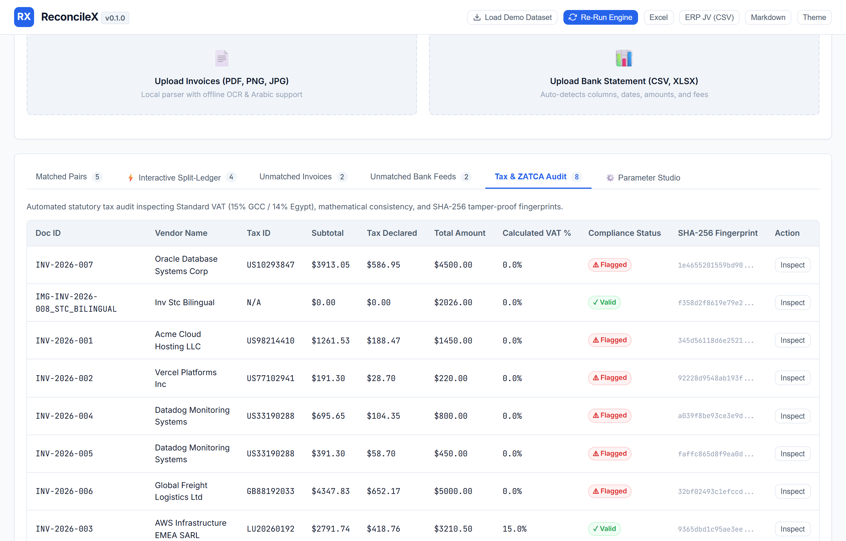Inspect the IMG-INV-2026-008_STC_BILINGUAL document

click(792, 303)
